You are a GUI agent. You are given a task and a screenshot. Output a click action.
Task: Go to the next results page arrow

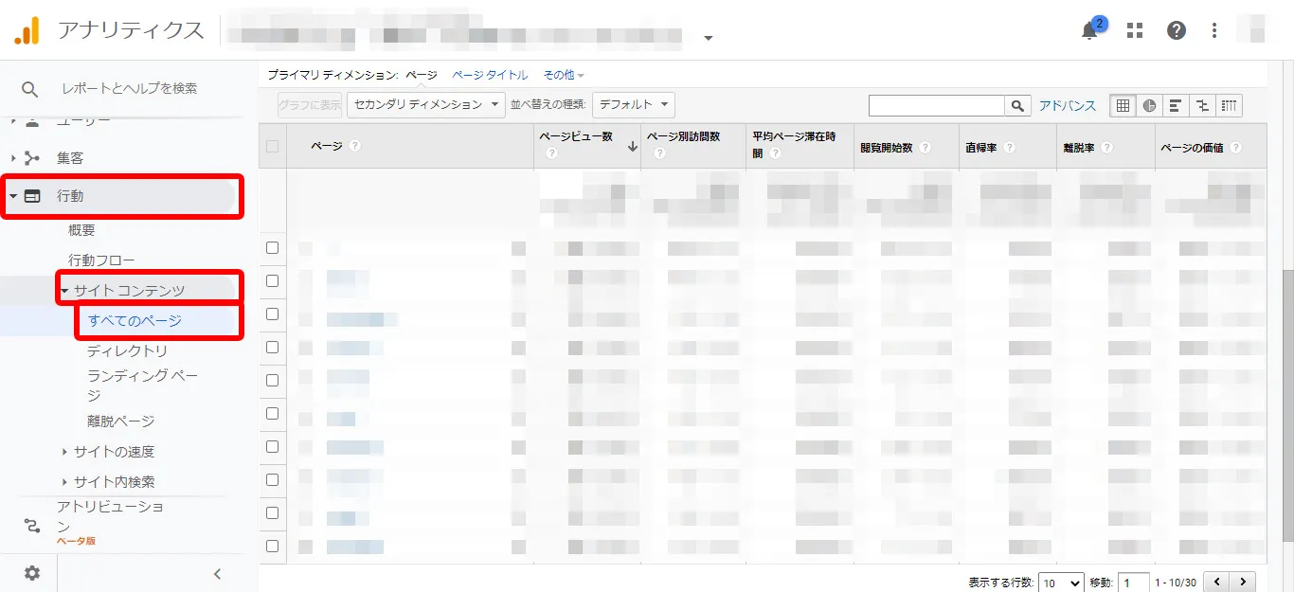click(x=1244, y=581)
